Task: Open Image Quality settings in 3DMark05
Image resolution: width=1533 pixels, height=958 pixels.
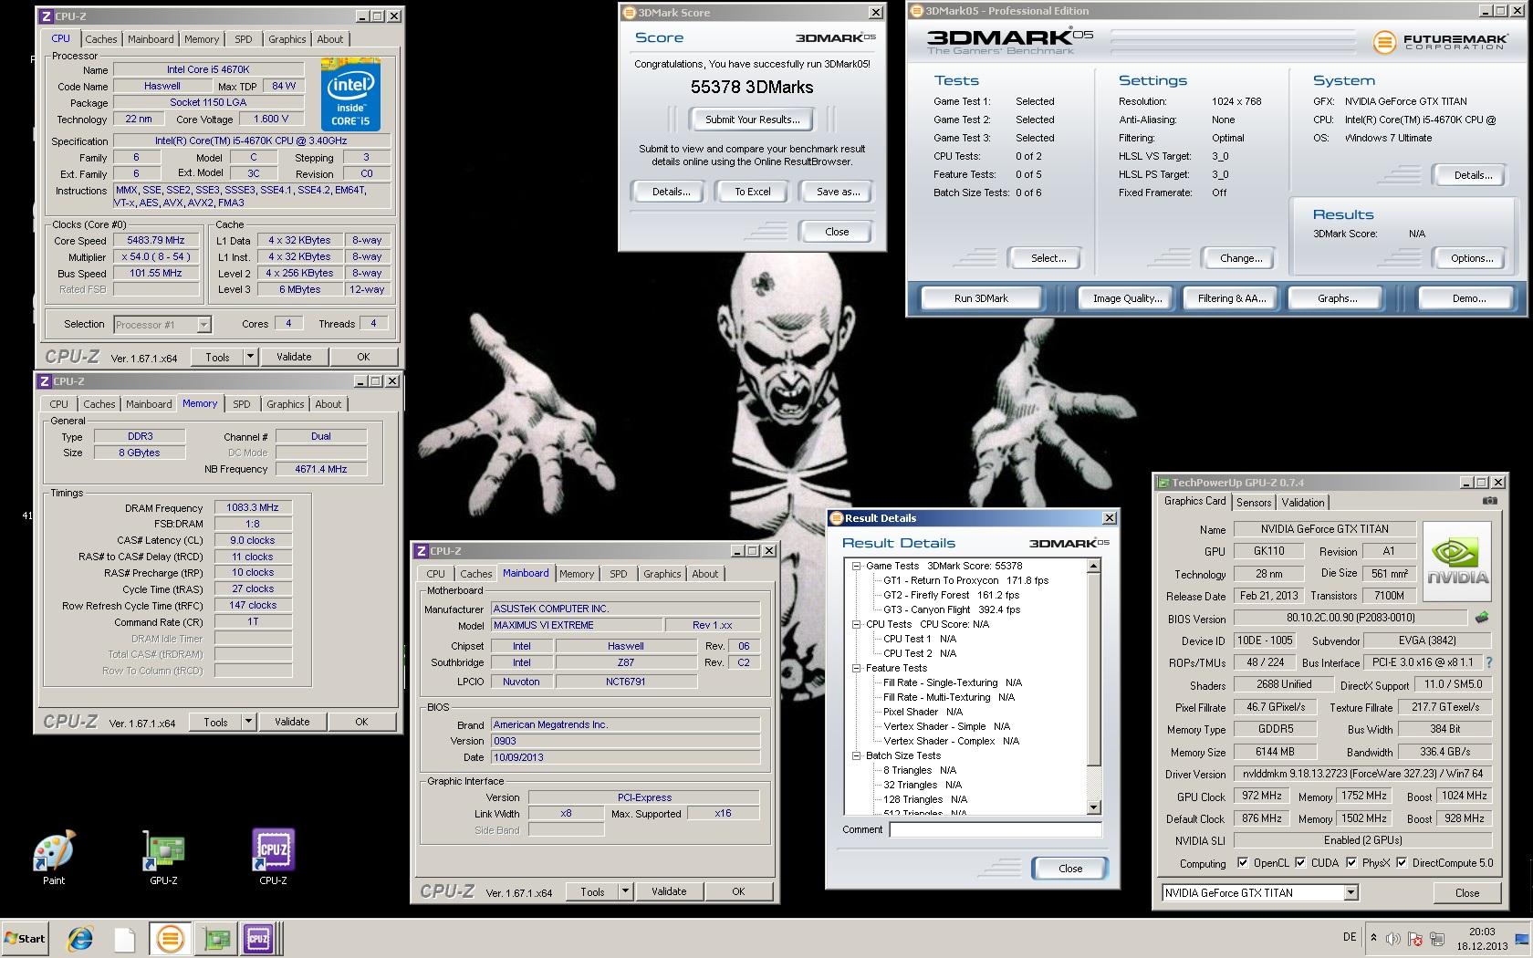Action: (1127, 298)
